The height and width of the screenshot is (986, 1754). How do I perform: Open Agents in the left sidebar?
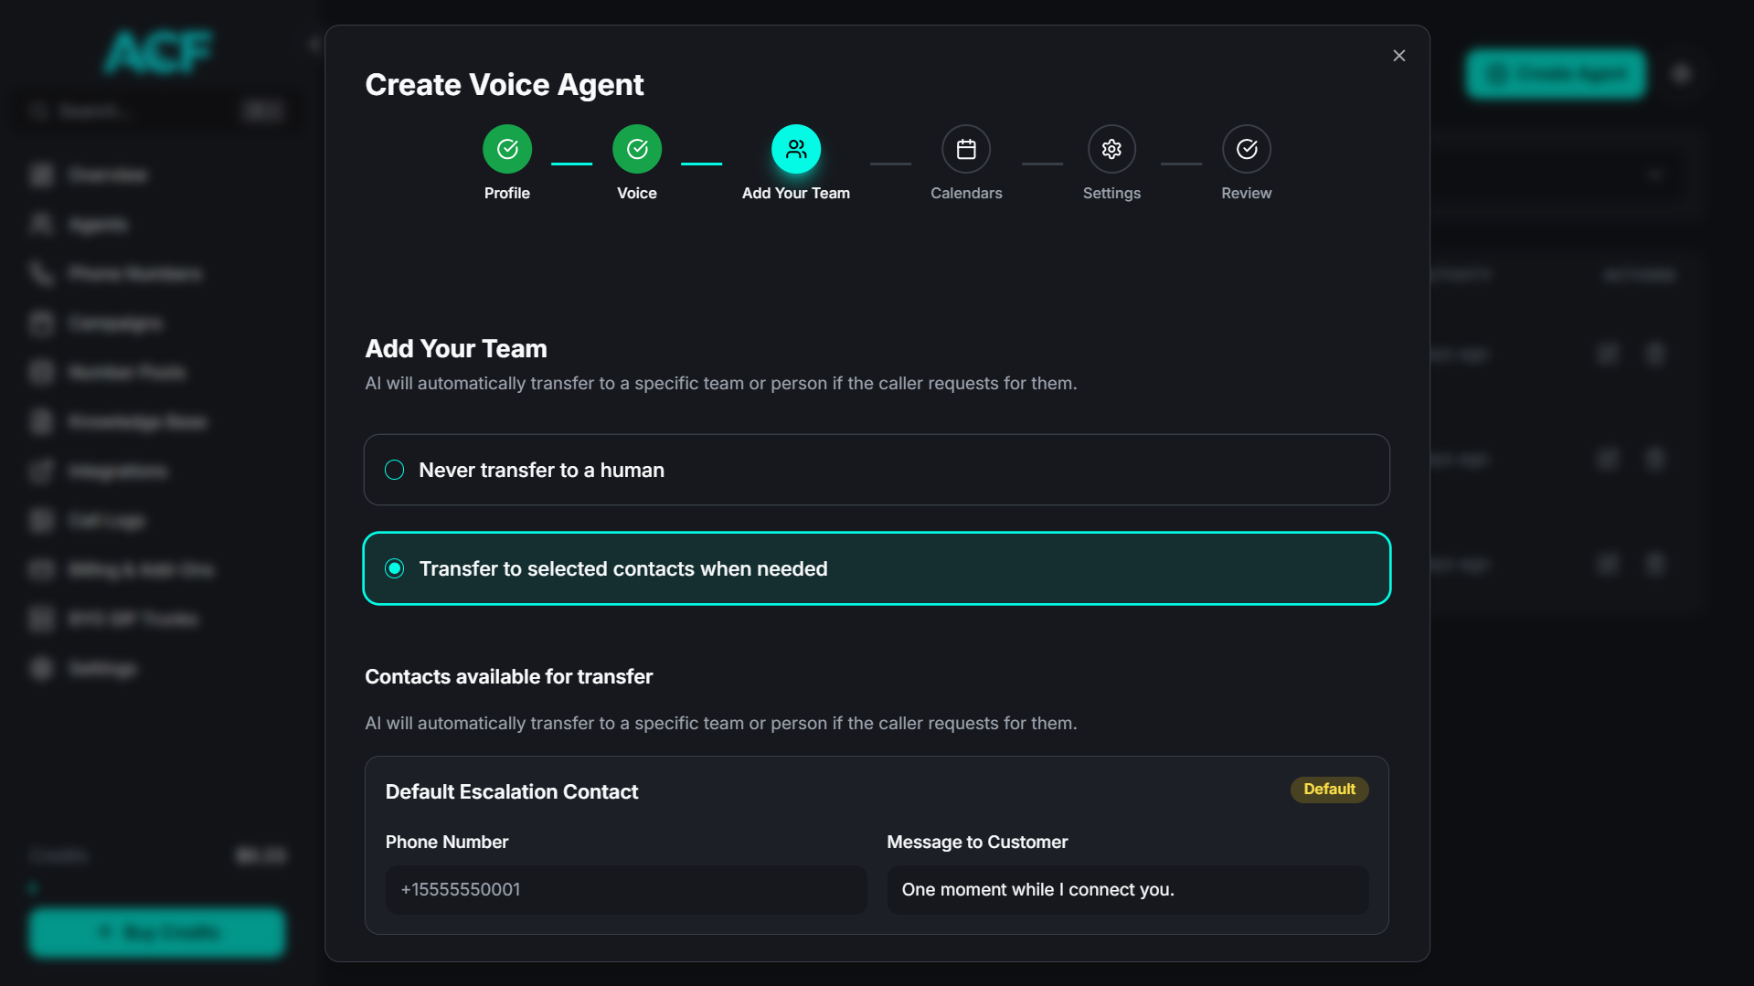point(97,225)
